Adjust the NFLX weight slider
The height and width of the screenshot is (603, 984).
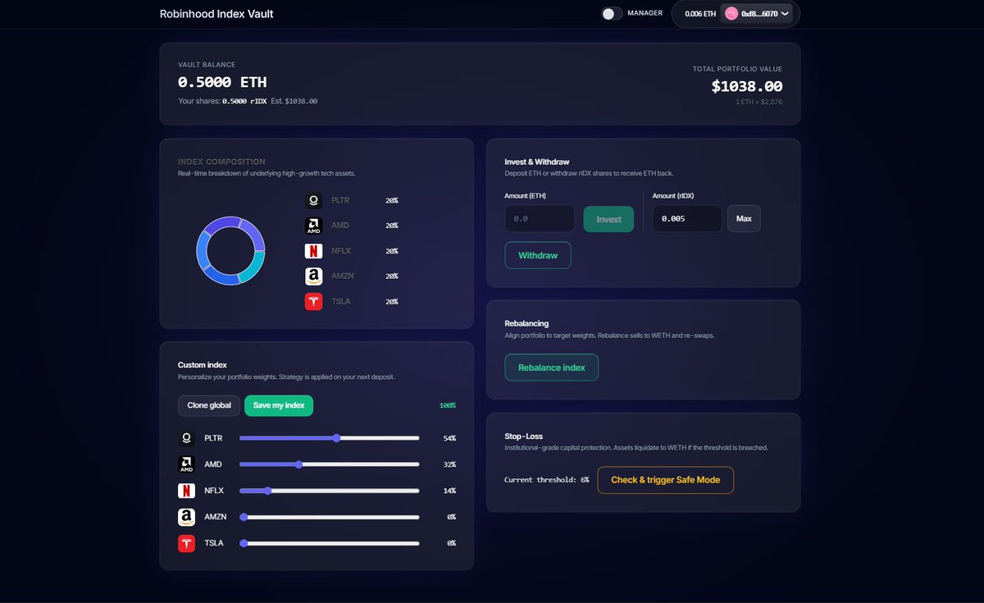tap(330, 491)
